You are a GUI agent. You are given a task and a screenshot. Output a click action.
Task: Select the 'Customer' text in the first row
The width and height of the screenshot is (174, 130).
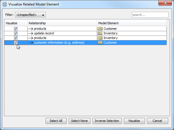(110, 29)
